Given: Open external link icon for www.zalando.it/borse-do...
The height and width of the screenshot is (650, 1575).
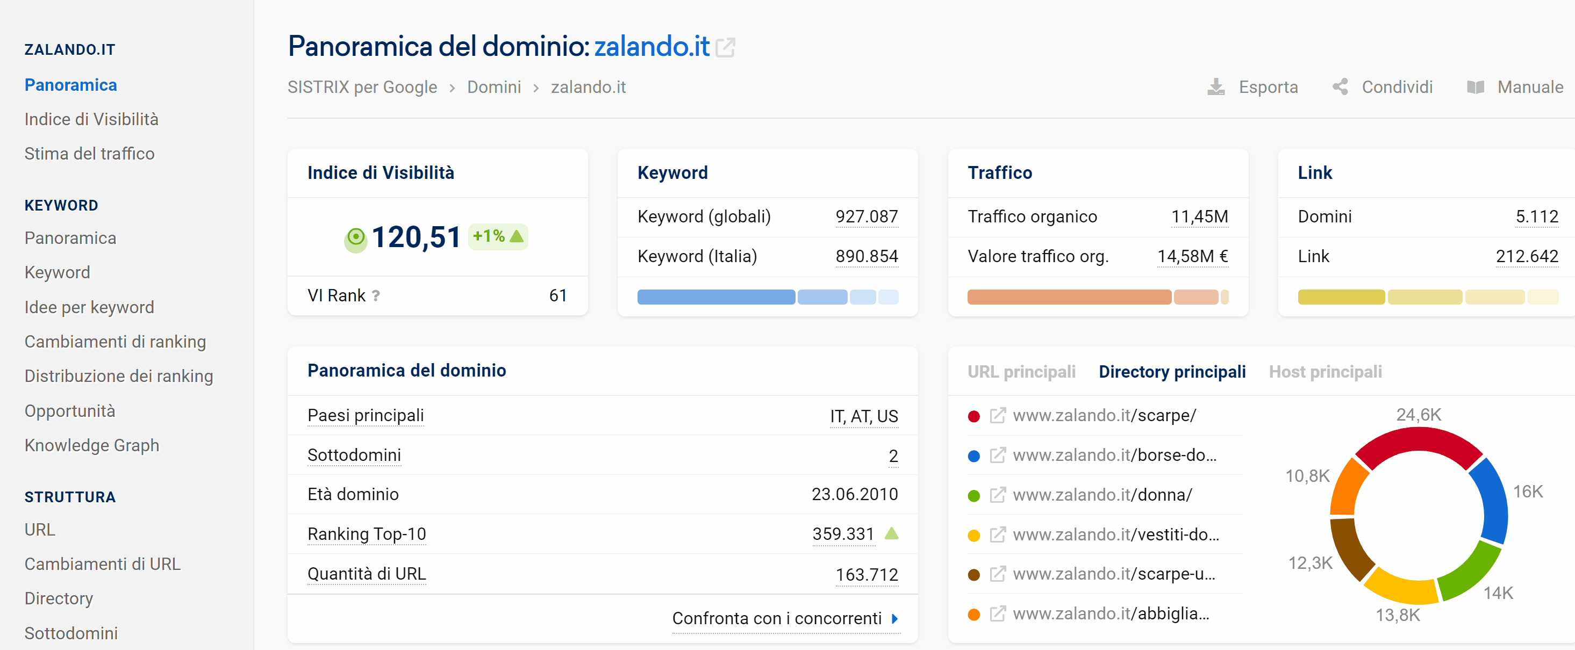Looking at the screenshot, I should pyautogui.click(x=997, y=455).
